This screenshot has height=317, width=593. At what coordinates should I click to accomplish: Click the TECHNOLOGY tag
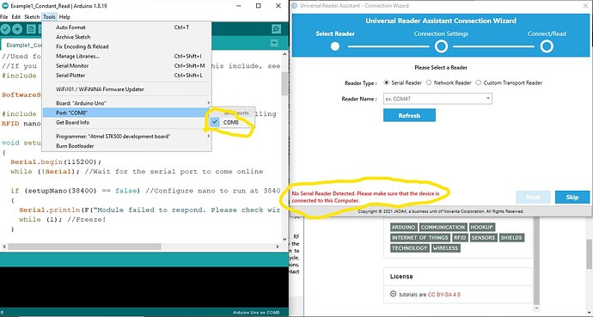click(409, 248)
